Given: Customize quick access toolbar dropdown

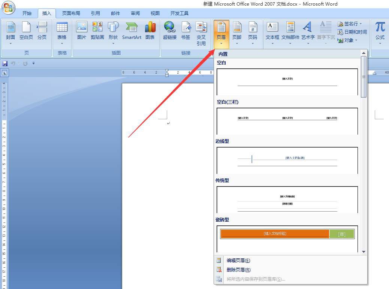Looking at the screenshot, I should 33,64.
